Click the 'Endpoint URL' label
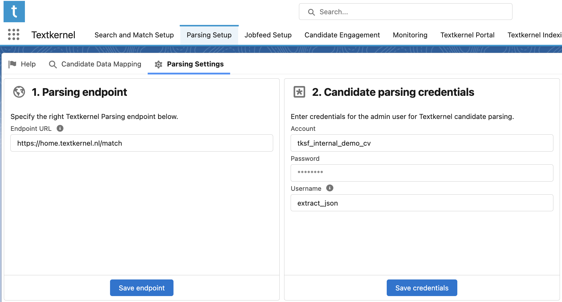562x302 pixels. tap(31, 128)
